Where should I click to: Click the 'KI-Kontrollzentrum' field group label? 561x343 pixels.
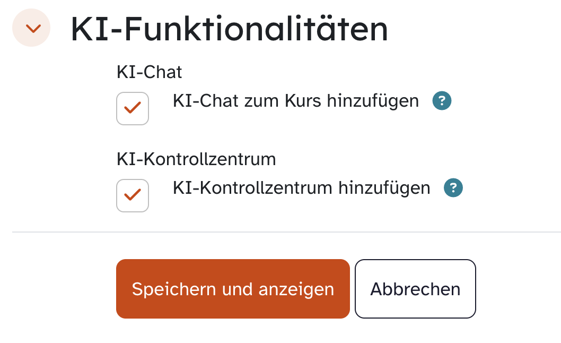[196, 159]
